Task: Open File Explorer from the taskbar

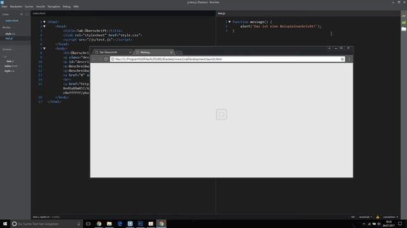Action: 109,224
